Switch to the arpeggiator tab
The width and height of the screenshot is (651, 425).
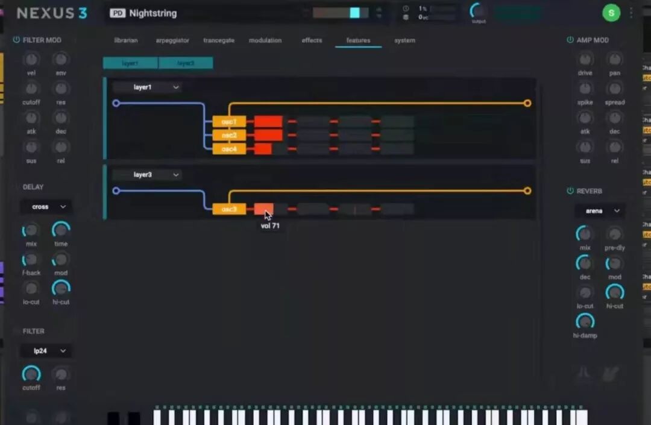172,40
